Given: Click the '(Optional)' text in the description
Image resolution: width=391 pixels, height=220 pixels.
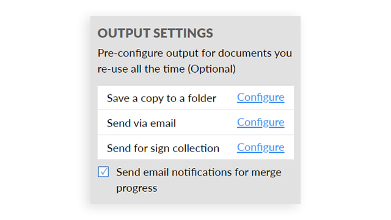Looking at the screenshot, I should [211, 69].
